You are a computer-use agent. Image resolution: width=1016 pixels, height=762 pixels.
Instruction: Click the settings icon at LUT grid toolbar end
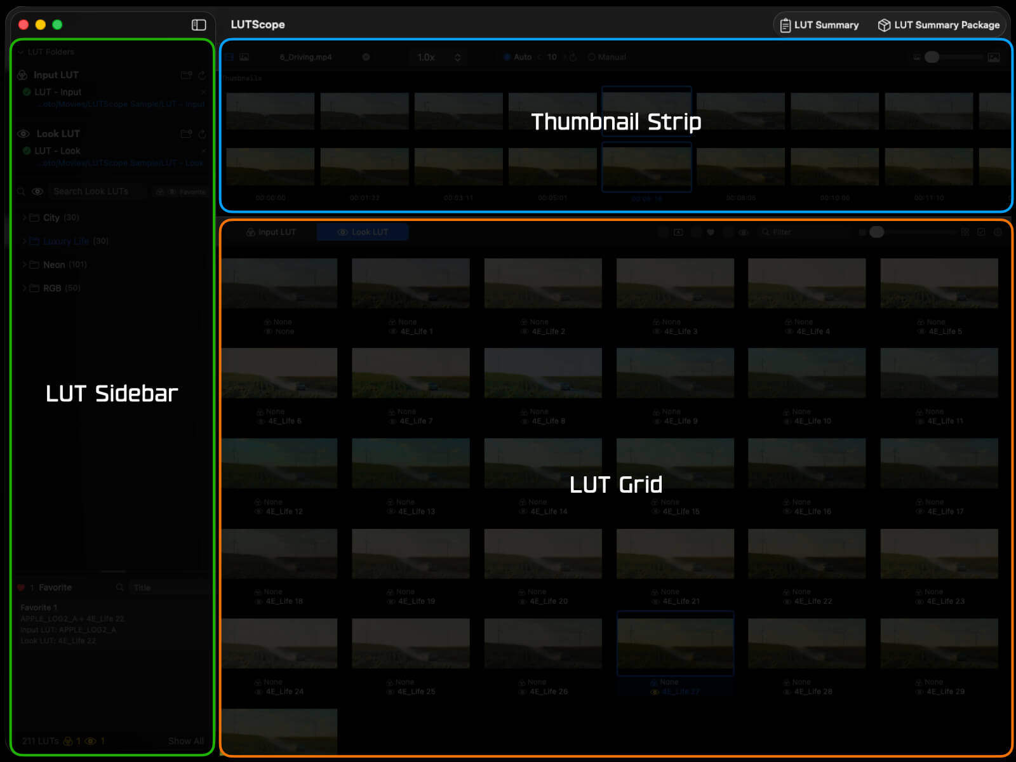(998, 232)
